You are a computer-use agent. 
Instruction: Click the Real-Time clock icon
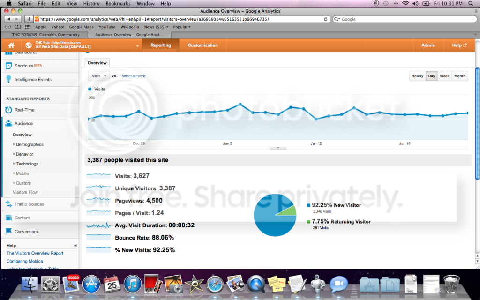tap(8, 110)
